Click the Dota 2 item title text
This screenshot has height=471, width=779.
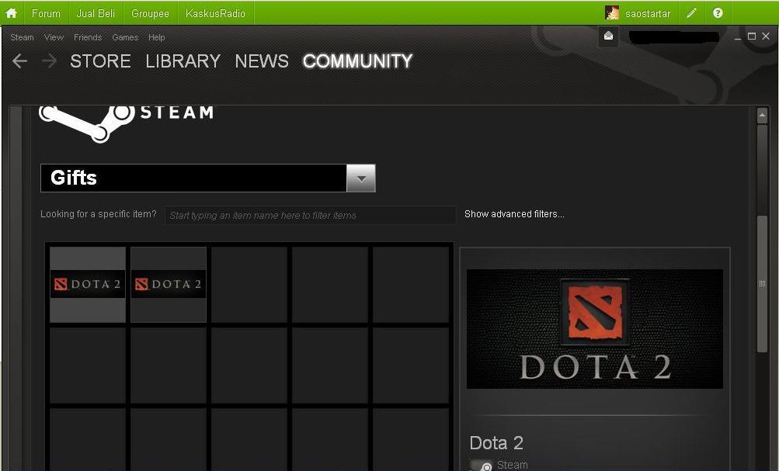496,443
